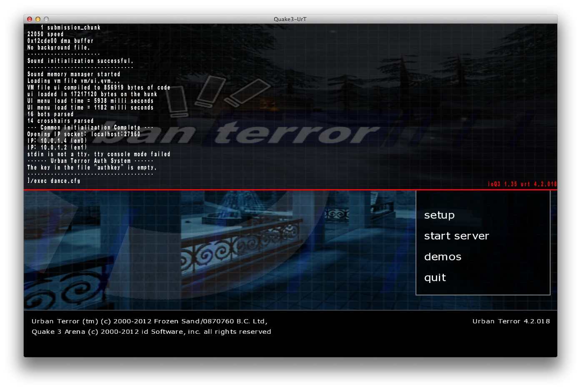
Task: Click console line 'Sound initialization successful'
Action: pos(80,61)
